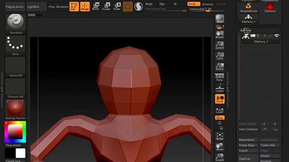The width and height of the screenshot is (289, 162).
Task: Expand the left tray divider arrows
Action: 2,90
